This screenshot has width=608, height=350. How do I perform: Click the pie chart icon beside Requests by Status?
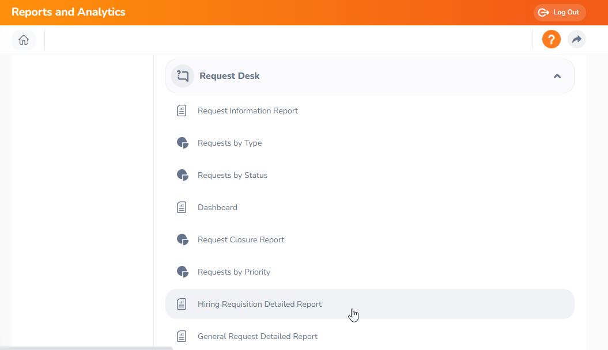pos(182,176)
